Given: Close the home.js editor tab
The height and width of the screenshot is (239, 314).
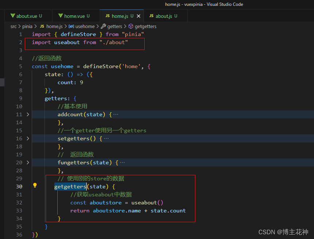Looking at the screenshot, I should point(139,16).
